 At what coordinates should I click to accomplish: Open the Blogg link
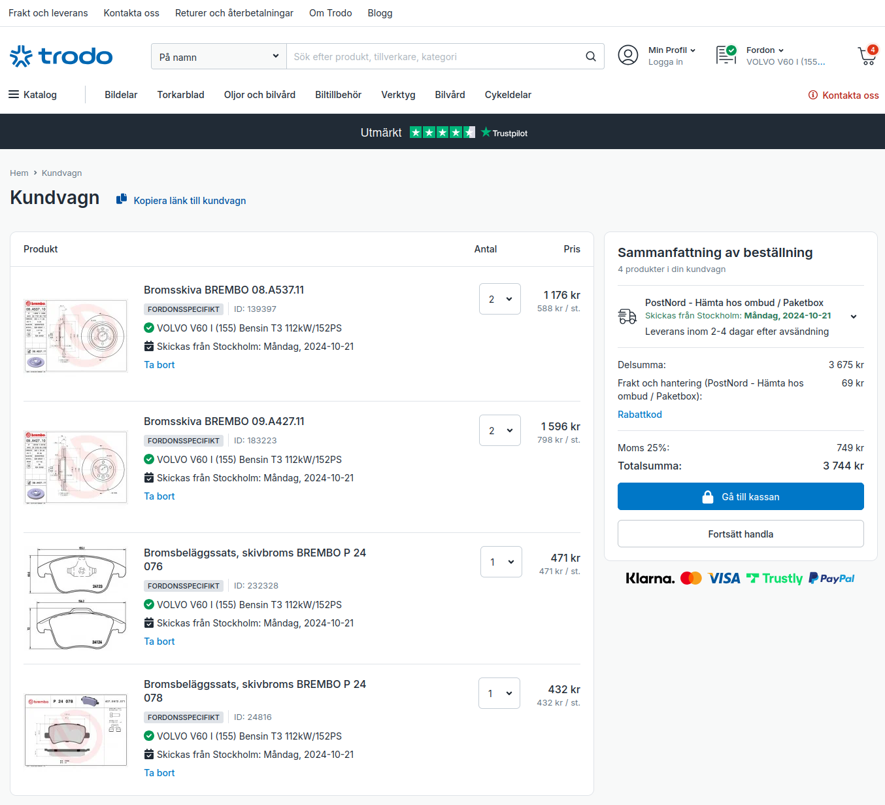click(380, 13)
